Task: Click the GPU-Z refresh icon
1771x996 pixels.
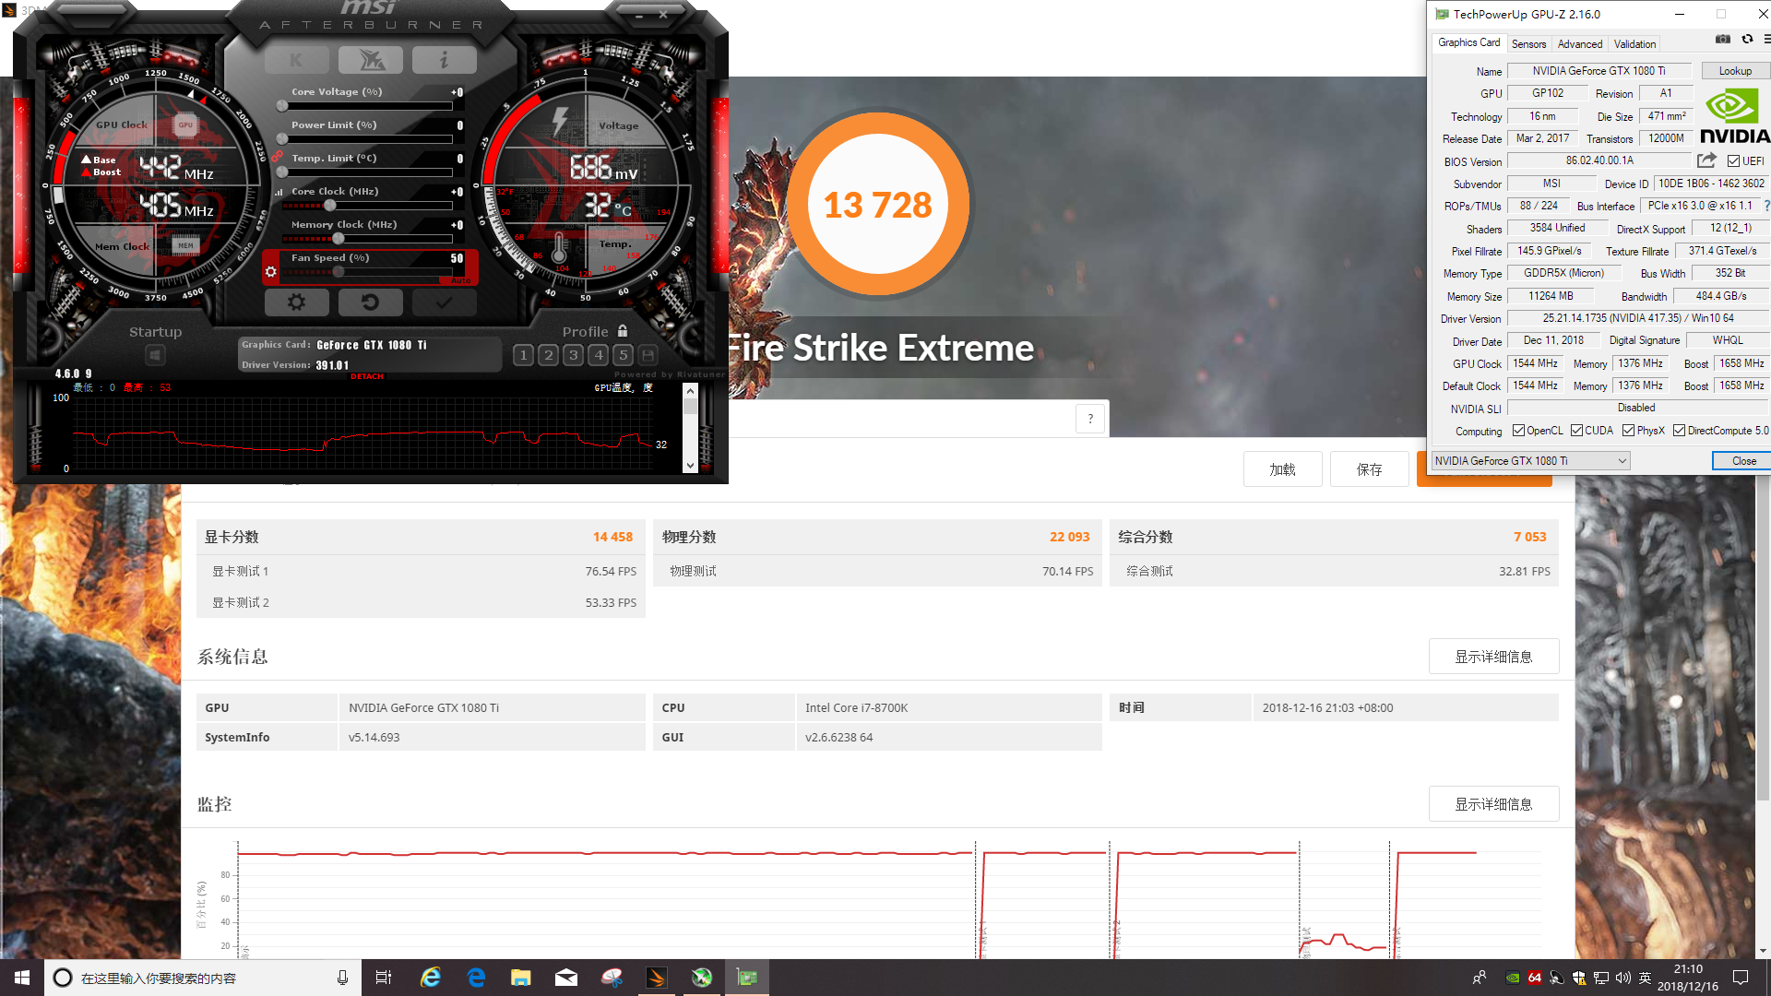Action: pos(1747,40)
